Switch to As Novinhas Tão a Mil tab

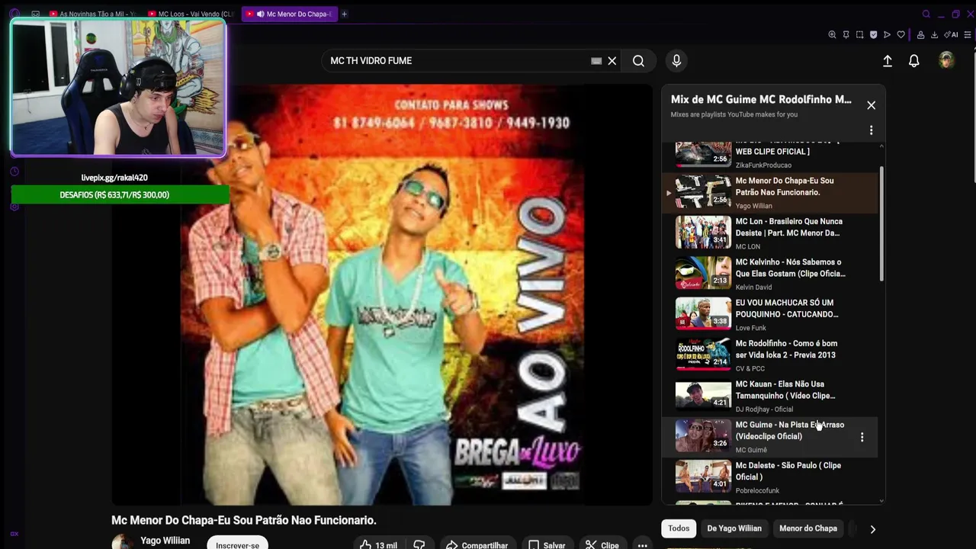(91, 14)
